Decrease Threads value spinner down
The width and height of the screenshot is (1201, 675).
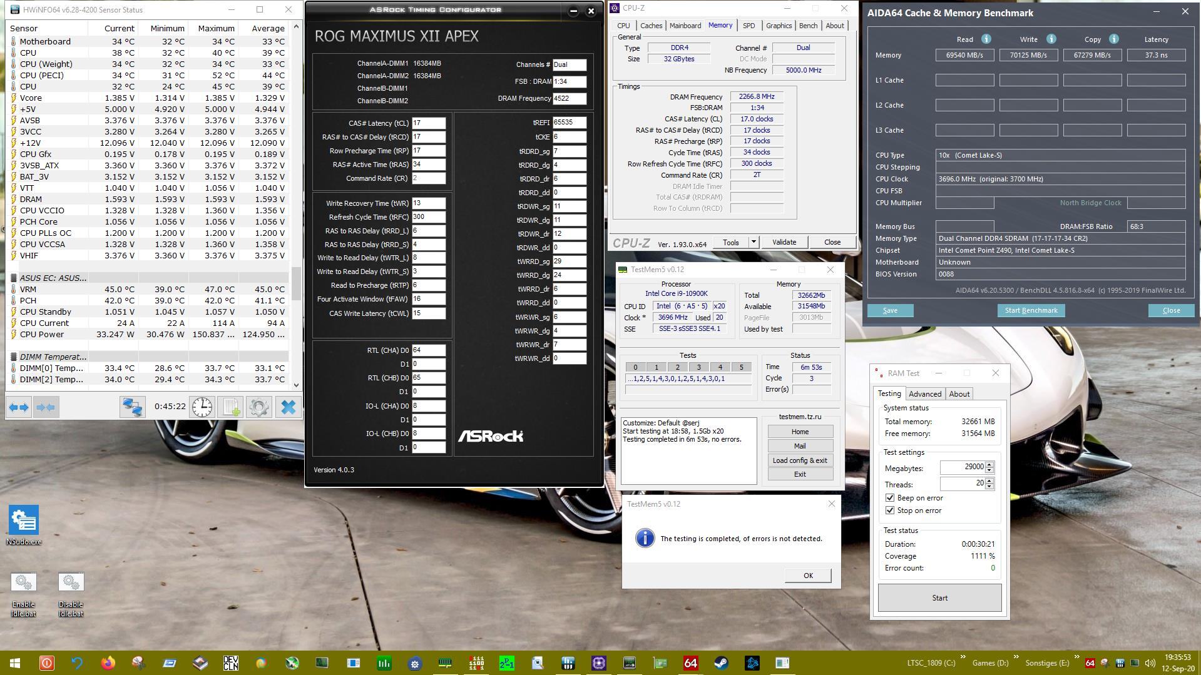tap(989, 486)
